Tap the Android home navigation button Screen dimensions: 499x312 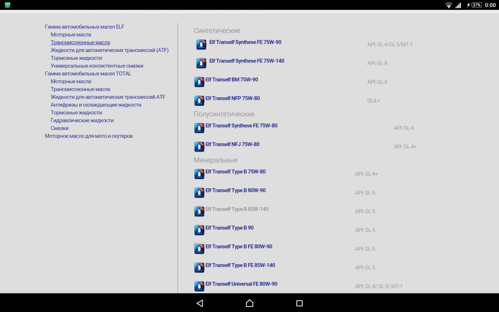[249, 303]
